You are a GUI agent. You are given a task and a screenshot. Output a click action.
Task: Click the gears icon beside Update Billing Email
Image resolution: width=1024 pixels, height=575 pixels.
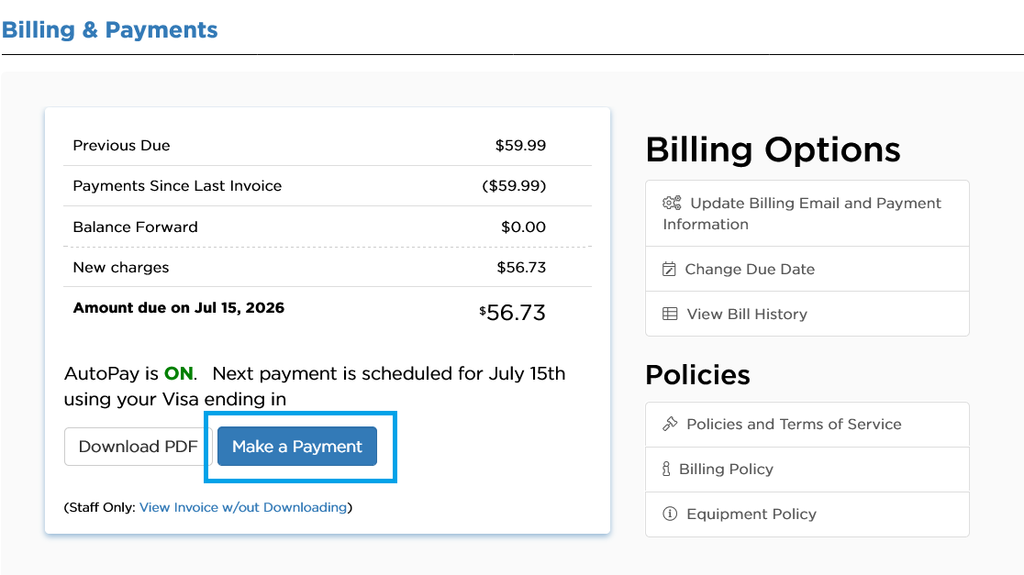(x=672, y=203)
